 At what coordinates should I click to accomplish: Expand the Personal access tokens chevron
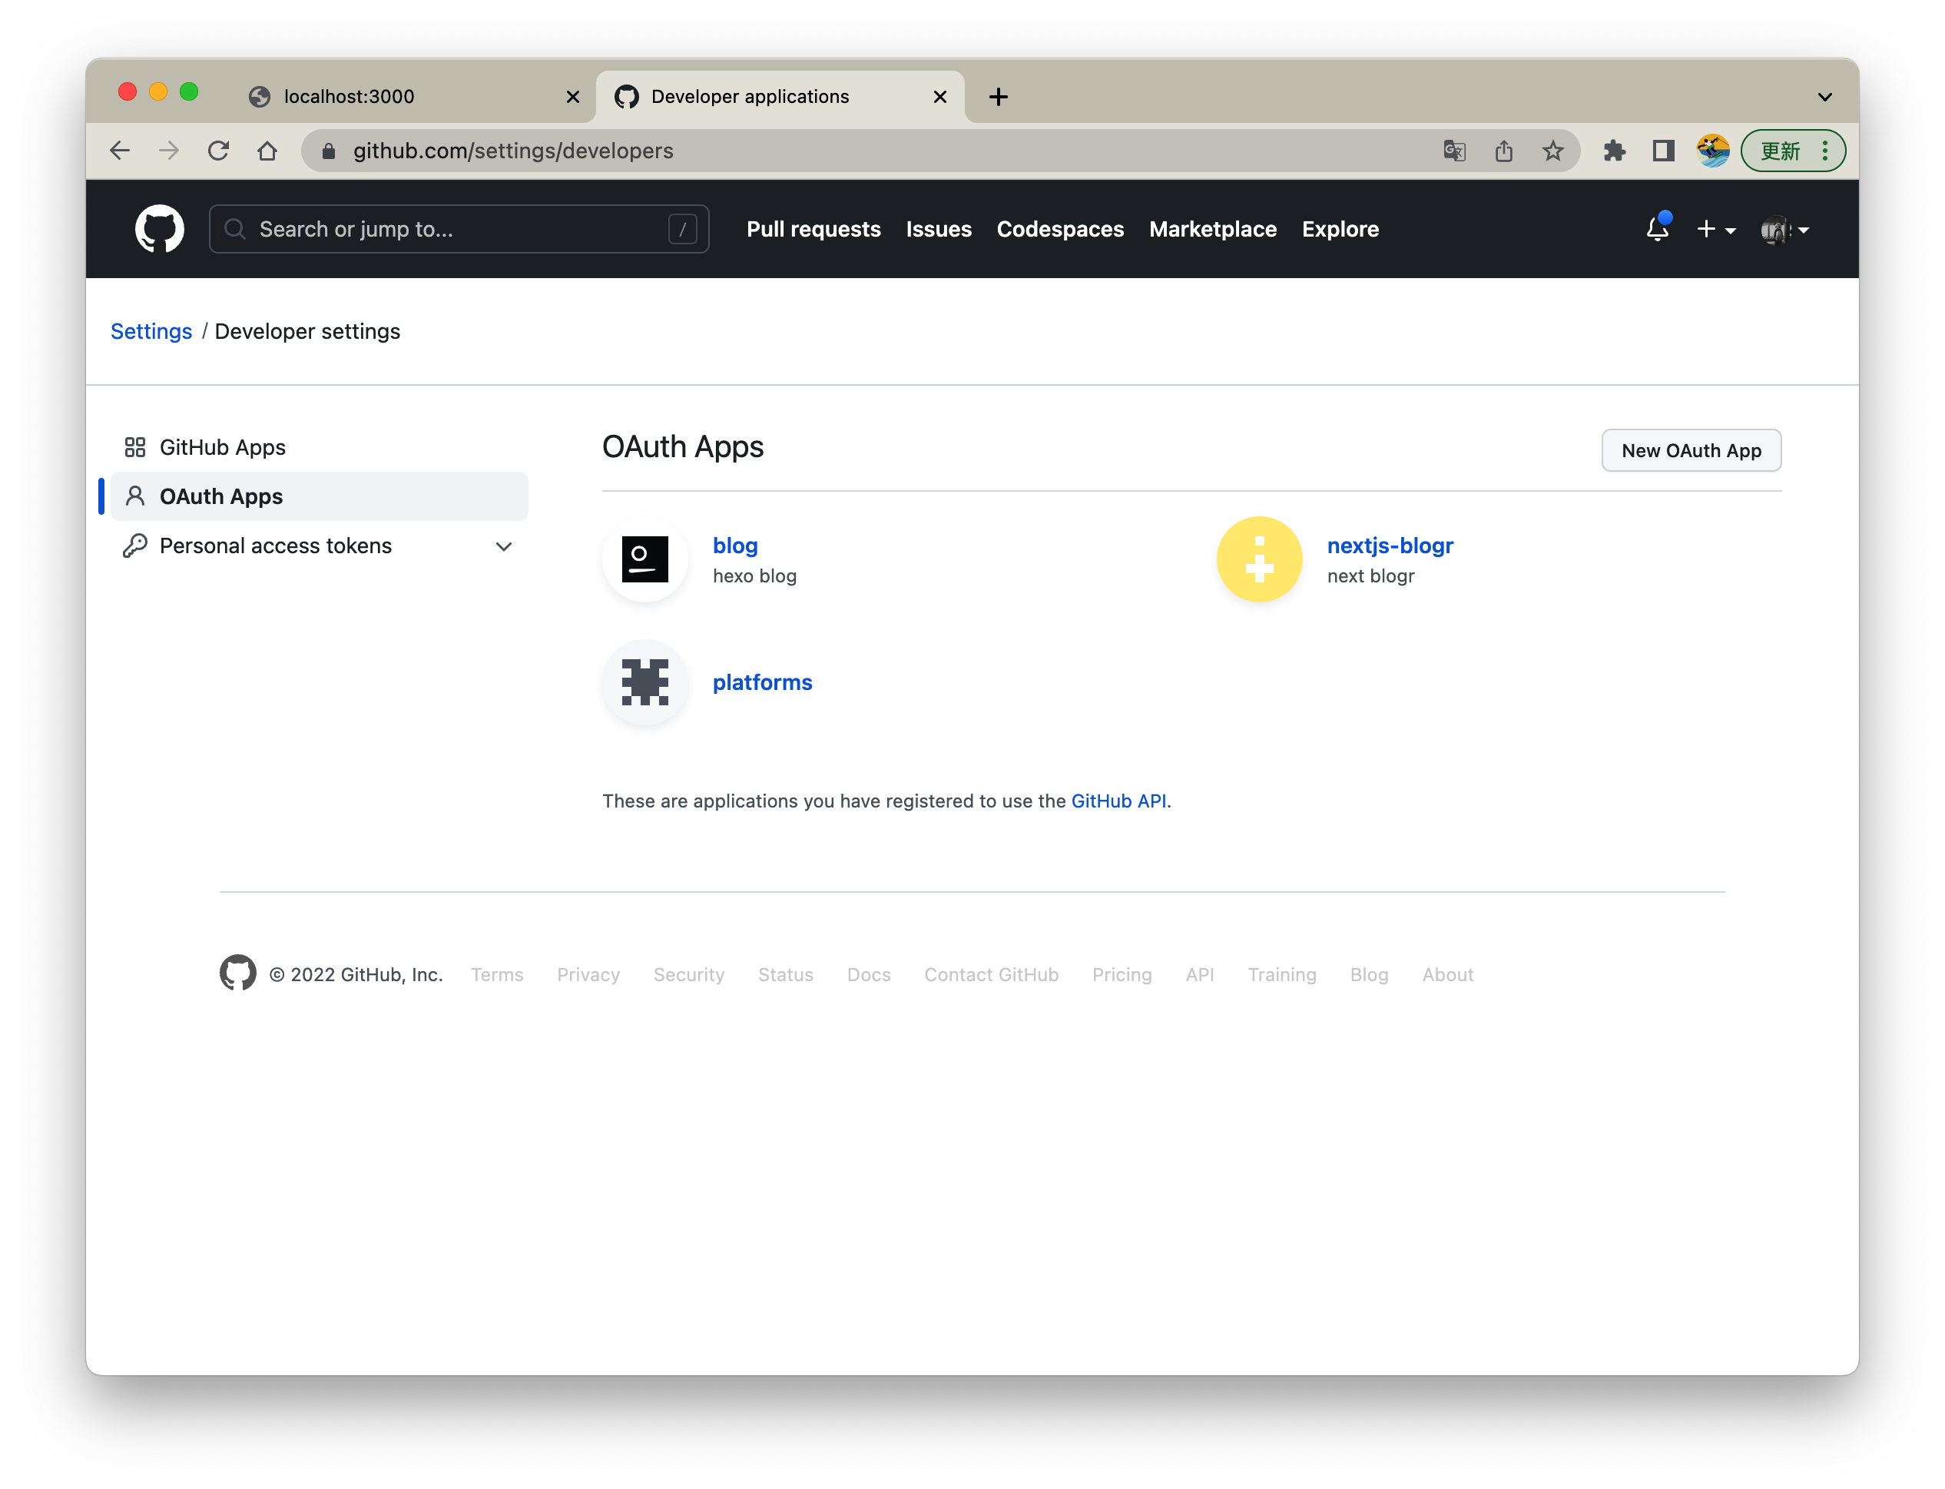point(503,547)
